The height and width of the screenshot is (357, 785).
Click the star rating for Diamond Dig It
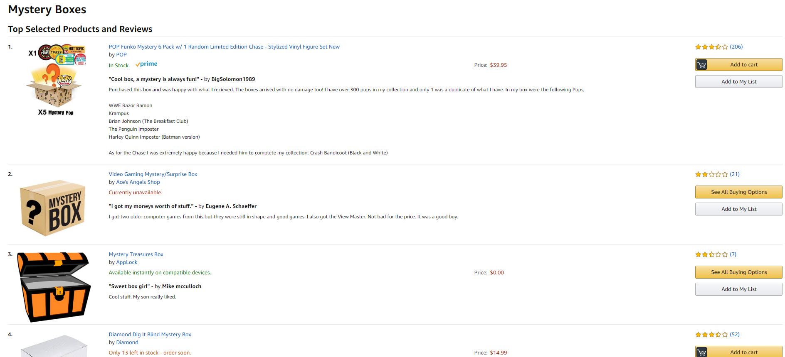click(x=711, y=335)
